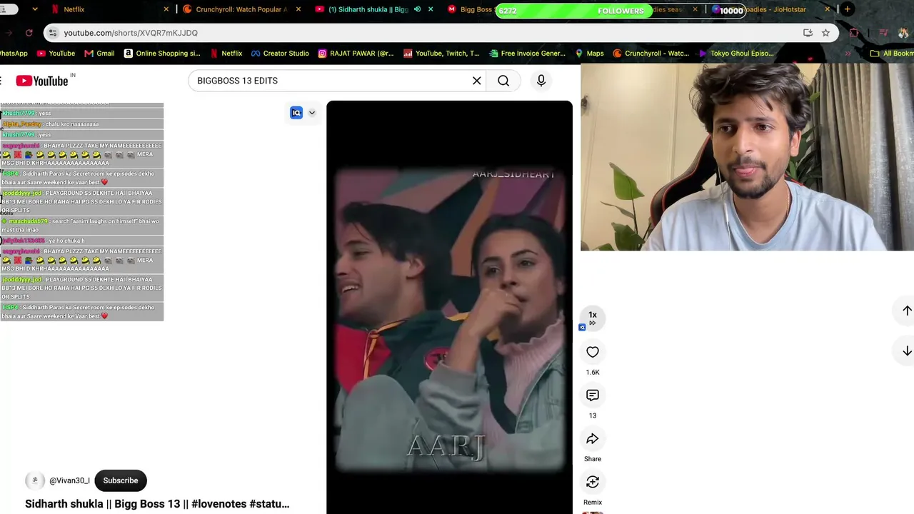Close the Netflix tab
The image size is (914, 514).
click(166, 9)
